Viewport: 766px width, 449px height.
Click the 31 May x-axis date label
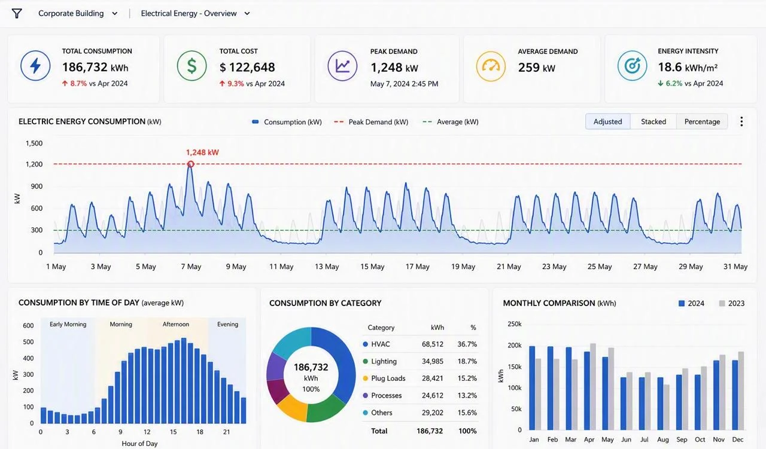point(735,267)
